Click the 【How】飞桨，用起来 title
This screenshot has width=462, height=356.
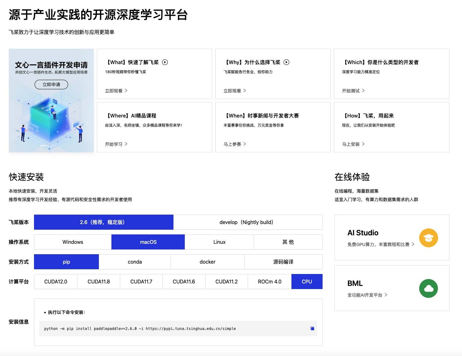[x=368, y=116]
